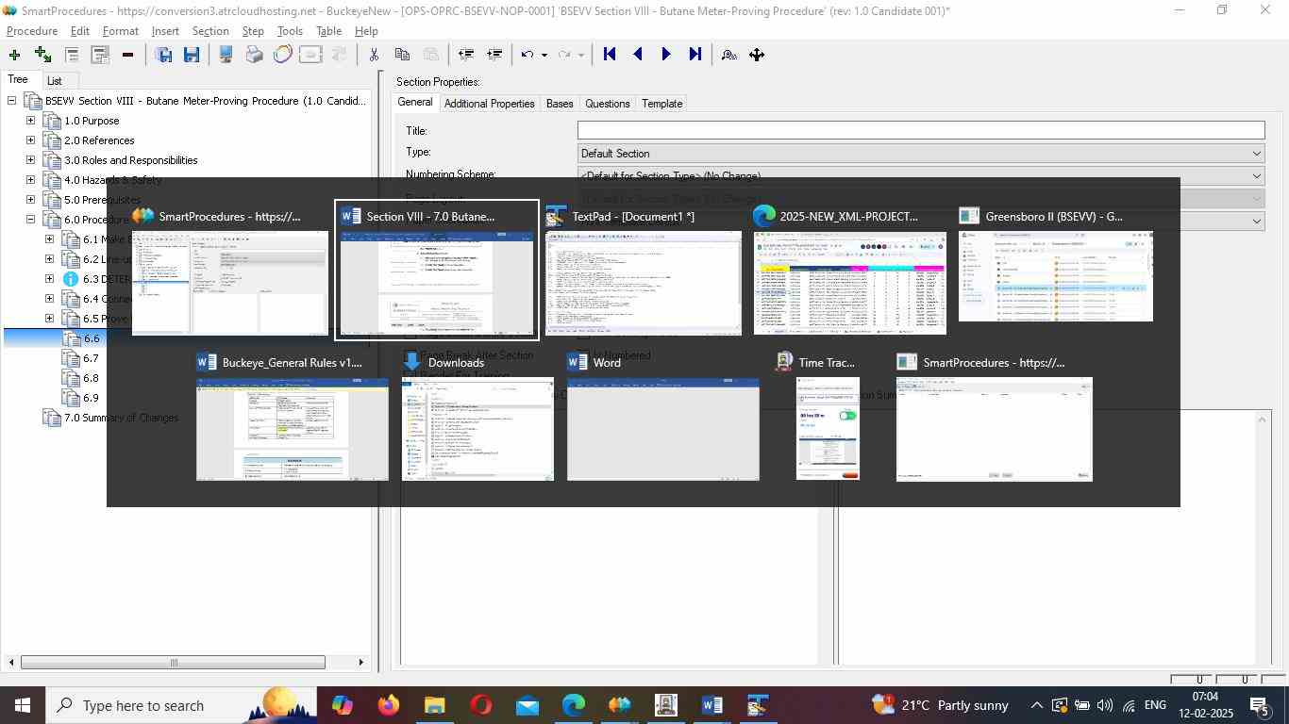Click the Find binoculars toolbar icon
The width and height of the screenshot is (1289, 724).
pos(728,55)
